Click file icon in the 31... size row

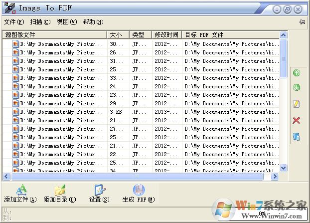pos(15,61)
